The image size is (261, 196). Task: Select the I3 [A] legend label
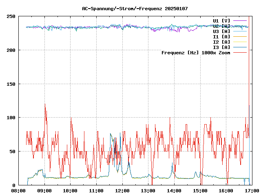(221, 47)
